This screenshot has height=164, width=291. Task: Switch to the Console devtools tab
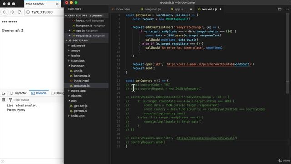coord(39,93)
